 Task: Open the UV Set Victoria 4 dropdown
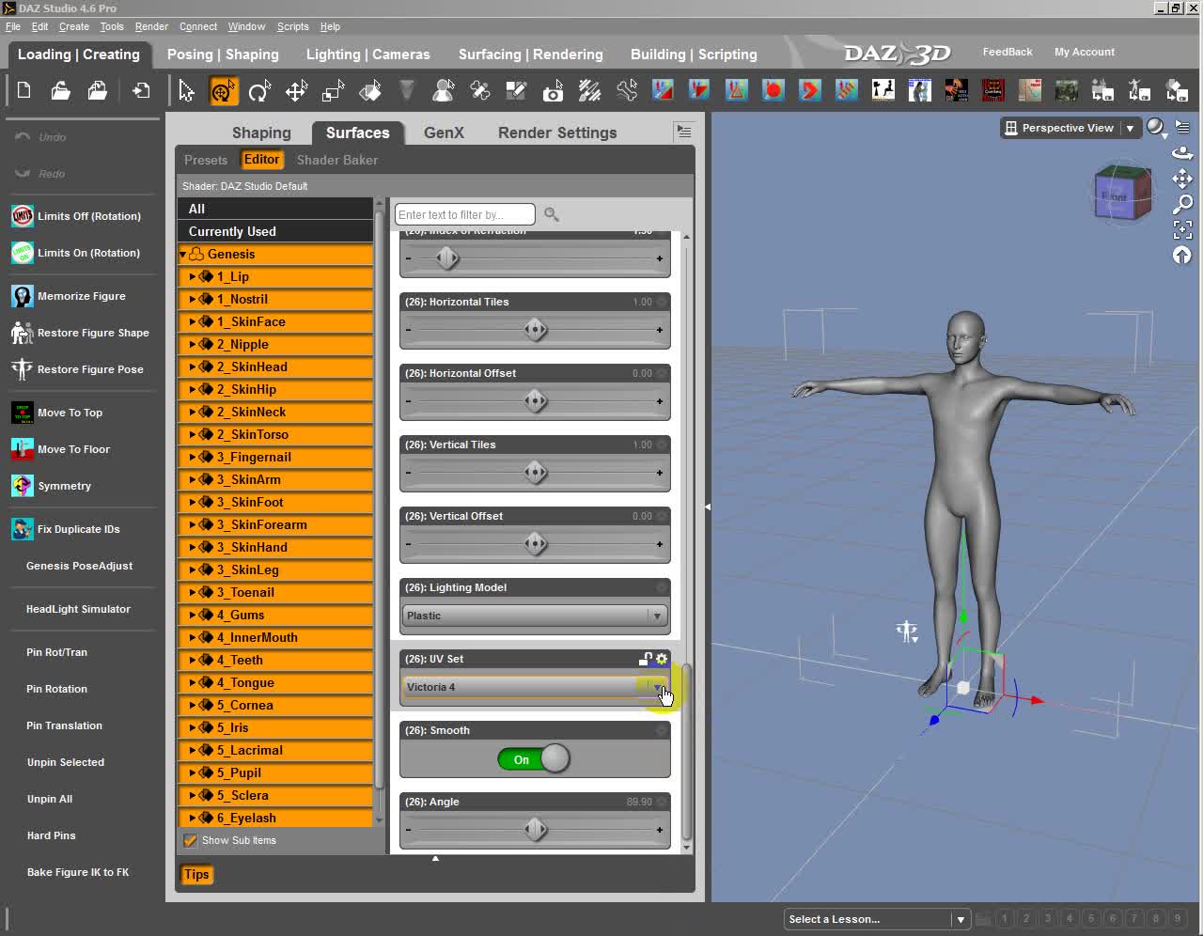[x=535, y=687]
